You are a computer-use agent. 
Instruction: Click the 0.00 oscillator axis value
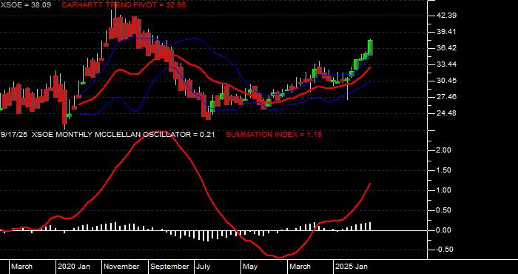point(444,230)
